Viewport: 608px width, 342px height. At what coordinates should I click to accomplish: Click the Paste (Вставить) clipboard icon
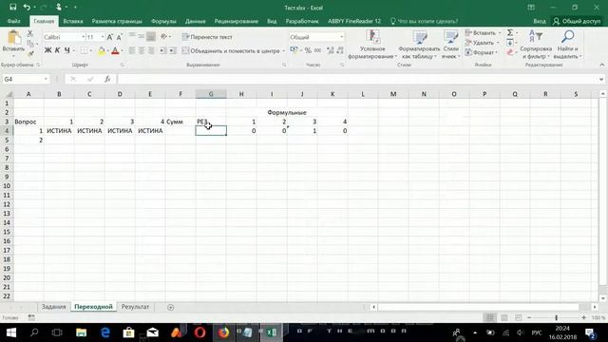pyautogui.click(x=14, y=37)
